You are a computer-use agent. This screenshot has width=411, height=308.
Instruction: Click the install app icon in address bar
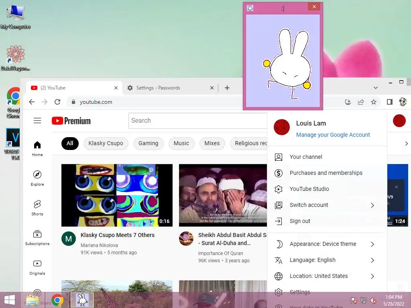tap(348, 102)
